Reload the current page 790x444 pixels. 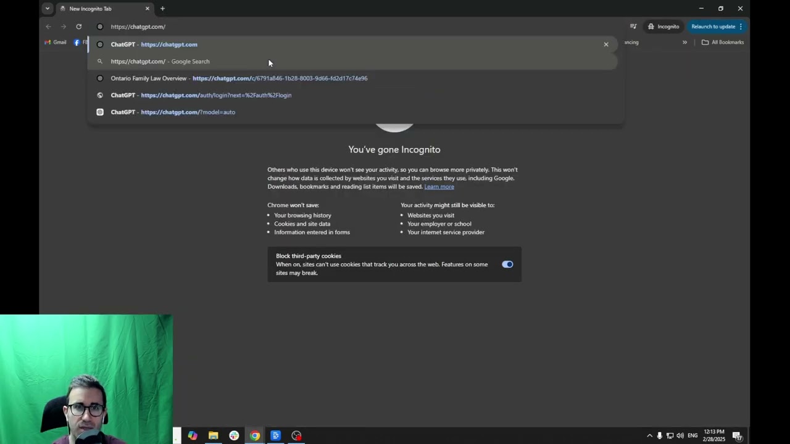[x=78, y=27]
